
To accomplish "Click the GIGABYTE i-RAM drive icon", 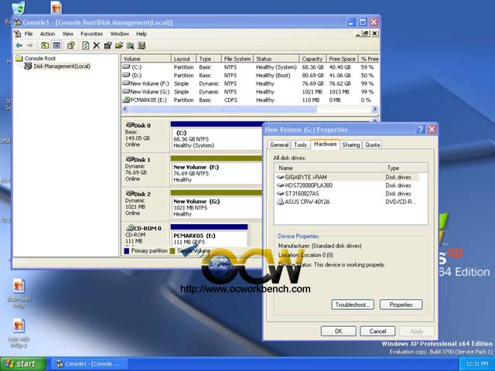I will point(280,177).
